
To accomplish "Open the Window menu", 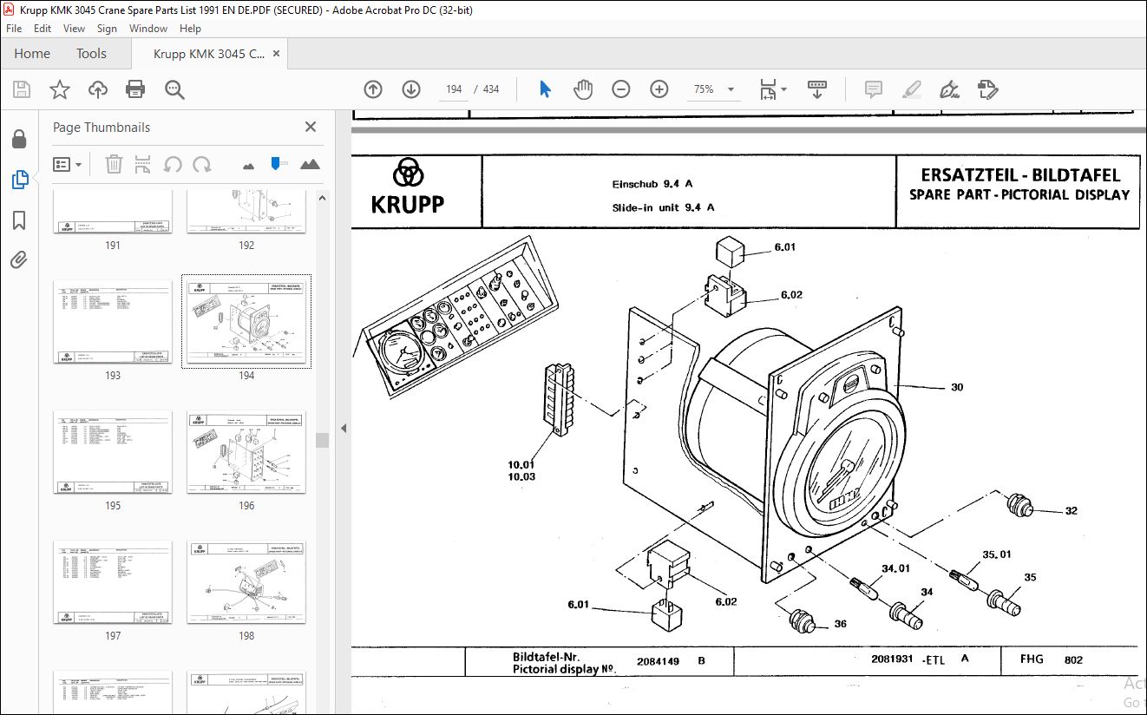I will 148,29.
